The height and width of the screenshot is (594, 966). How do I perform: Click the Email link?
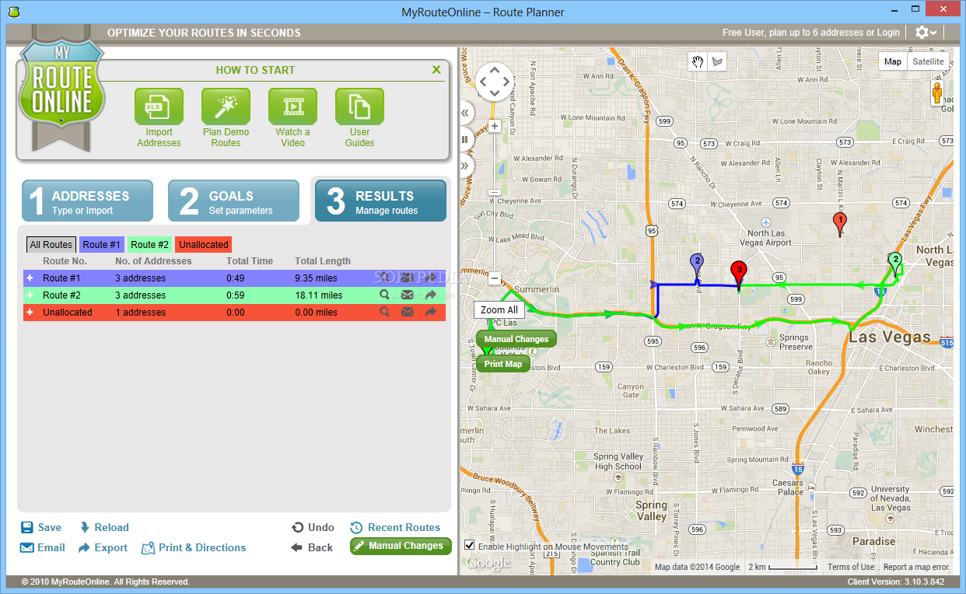click(43, 547)
